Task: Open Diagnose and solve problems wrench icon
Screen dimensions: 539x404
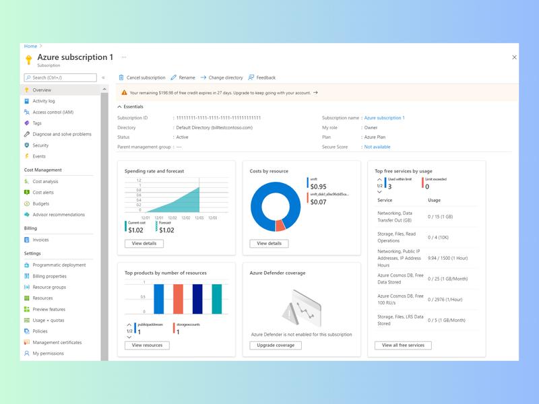Action: [x=27, y=134]
